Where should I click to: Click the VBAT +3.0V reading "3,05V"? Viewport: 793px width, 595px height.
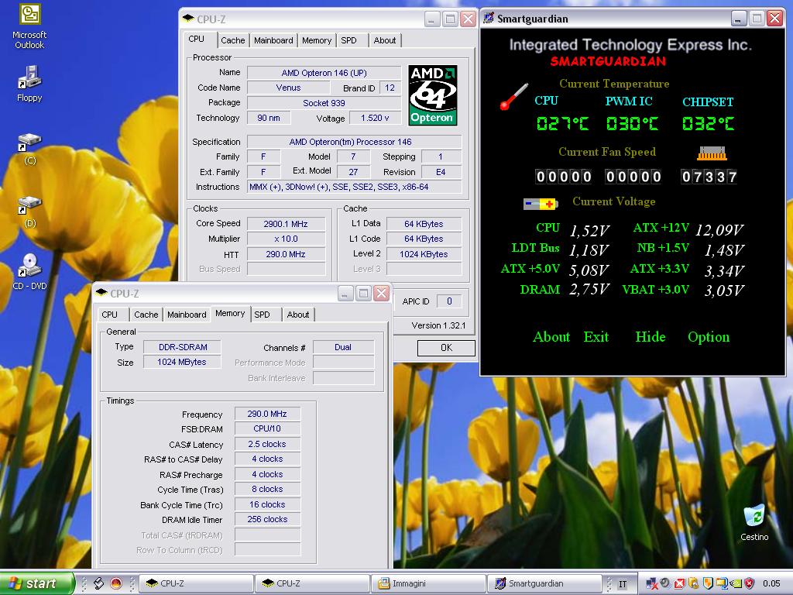point(724,291)
